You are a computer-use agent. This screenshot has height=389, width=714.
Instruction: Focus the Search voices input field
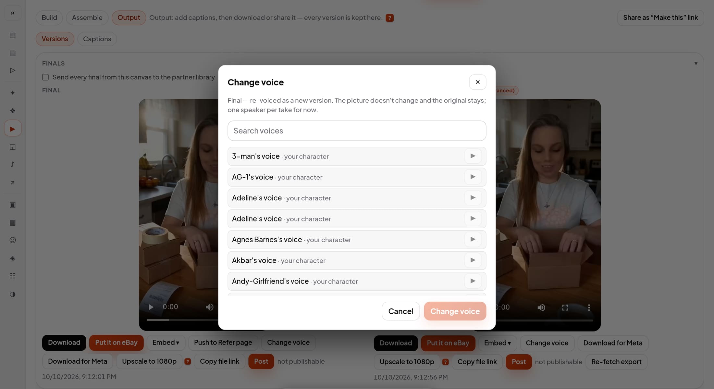tap(357, 131)
